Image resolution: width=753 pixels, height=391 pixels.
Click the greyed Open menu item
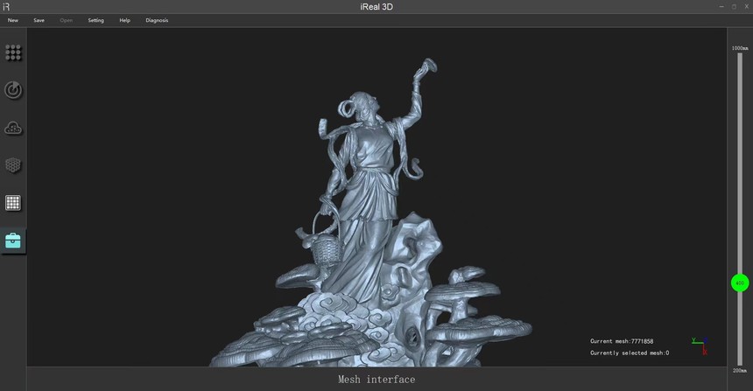tap(67, 20)
